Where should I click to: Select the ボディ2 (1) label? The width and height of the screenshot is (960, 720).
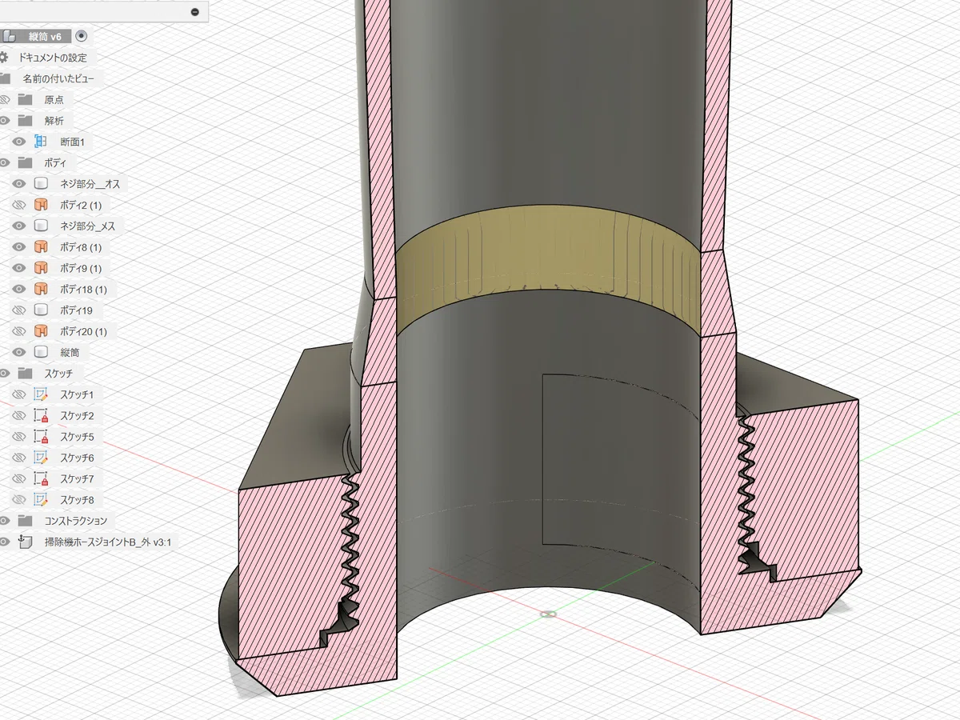tap(81, 205)
